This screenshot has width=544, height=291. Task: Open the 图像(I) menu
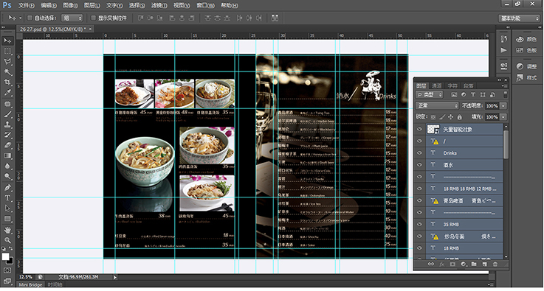click(x=71, y=6)
